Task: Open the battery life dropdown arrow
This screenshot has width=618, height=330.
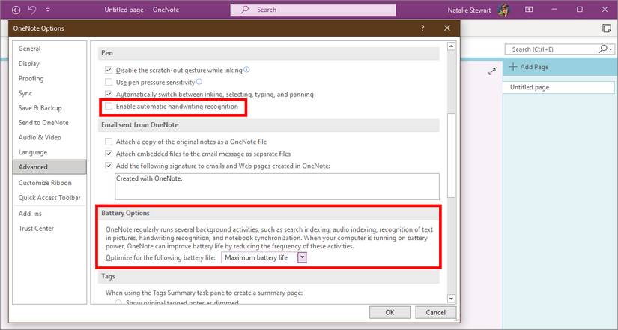Action: pos(303,257)
